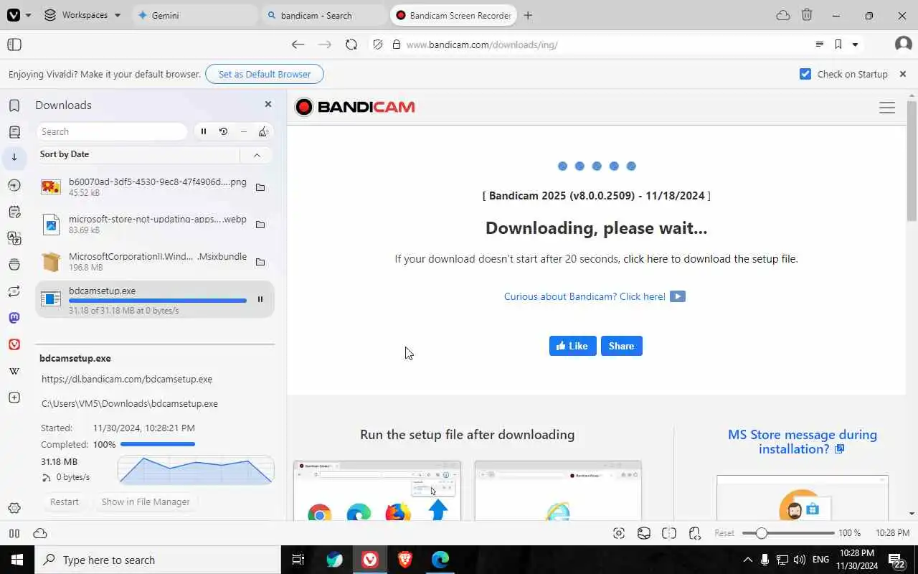The width and height of the screenshot is (918, 574).
Task: Pause the bdcamsetup.exe download
Action: [260, 299]
